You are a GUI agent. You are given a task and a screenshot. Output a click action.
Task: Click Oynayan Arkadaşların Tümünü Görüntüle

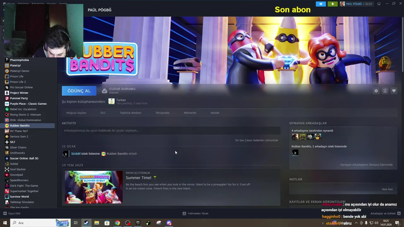pos(366,165)
